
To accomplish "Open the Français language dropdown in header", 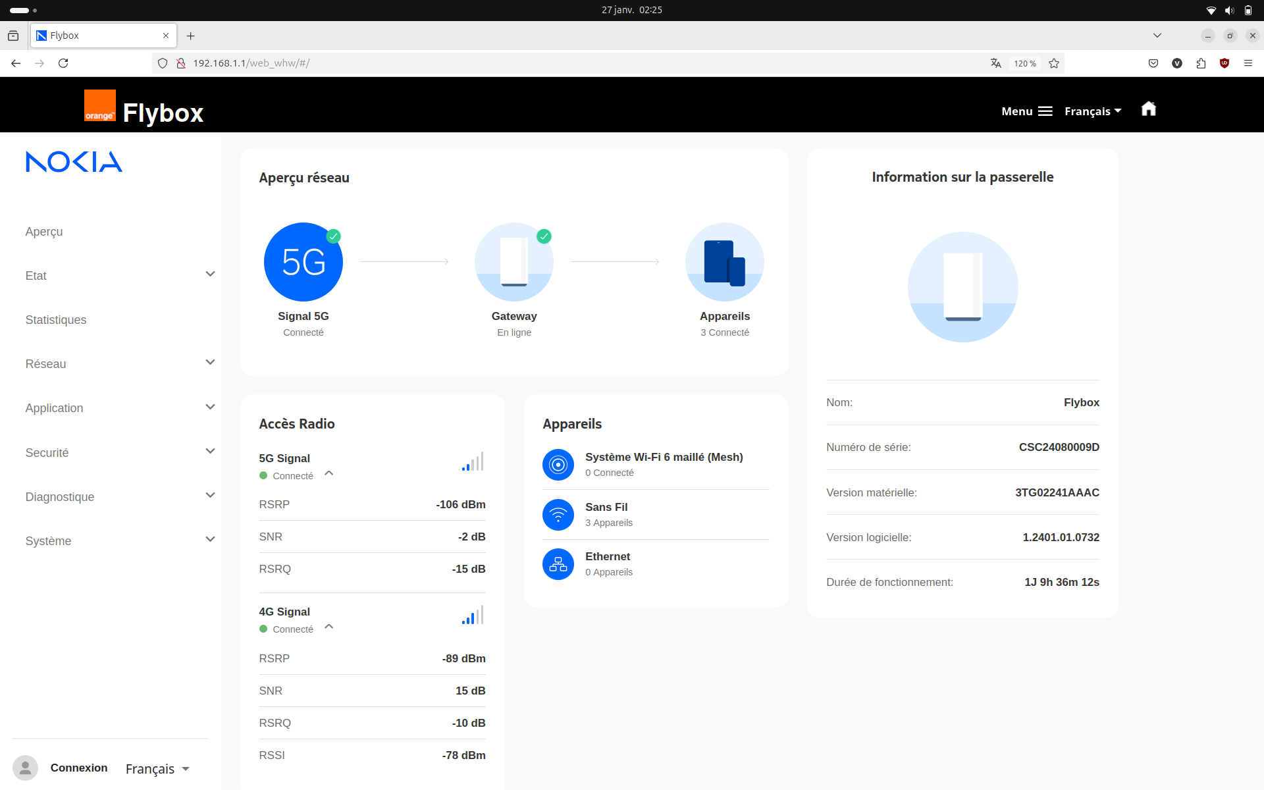I will coord(1093,111).
